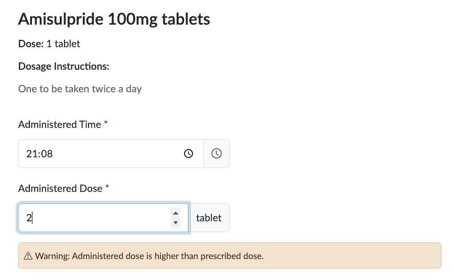Click 'One to be taken twice a day' text
The image size is (453, 279).
point(80,89)
